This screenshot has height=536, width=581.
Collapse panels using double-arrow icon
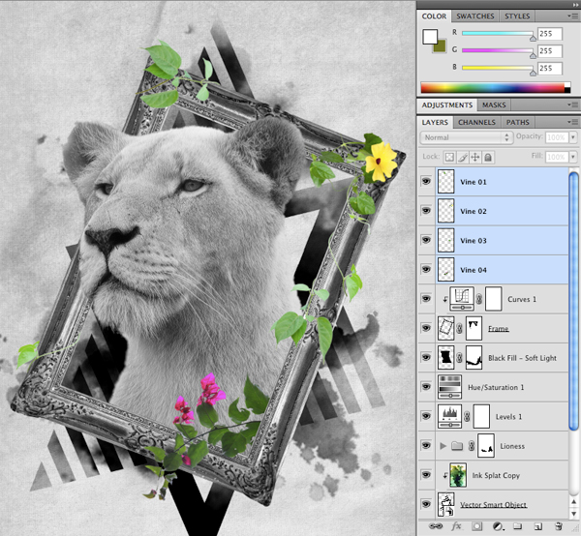coord(574,5)
